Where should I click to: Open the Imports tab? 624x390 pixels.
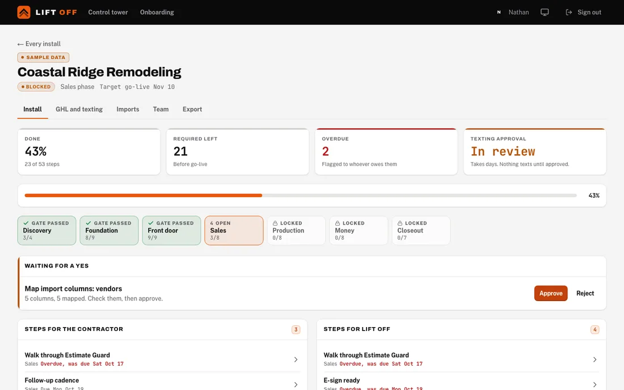128,109
